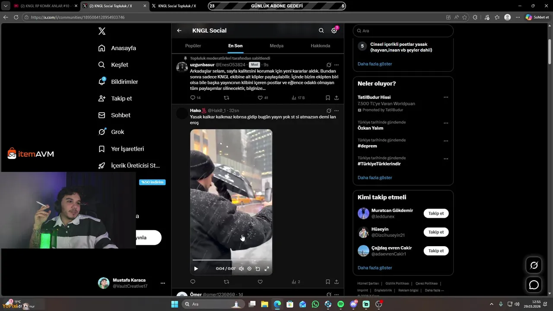Open the X logo home link
This screenshot has height=311, width=553.
102,31
